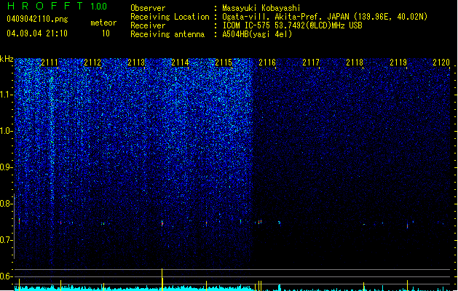458x291 pixels.
Task: Click the 2111 time marker
Action: click(x=50, y=63)
